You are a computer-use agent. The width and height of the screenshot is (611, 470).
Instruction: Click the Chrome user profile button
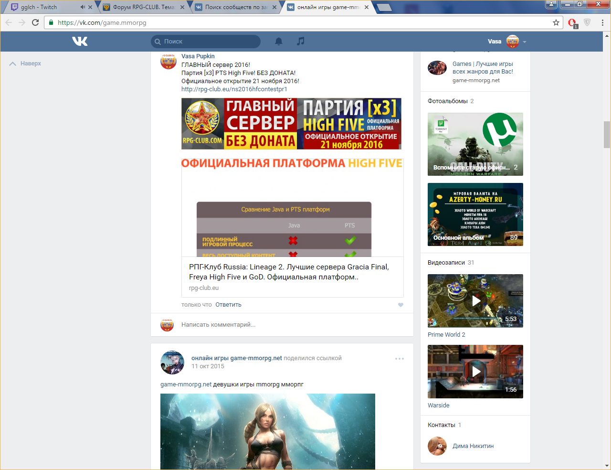click(551, 4)
